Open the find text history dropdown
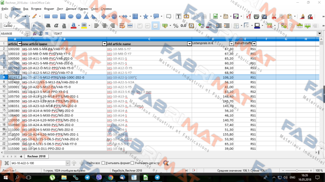325x182 pixels. click(68, 163)
